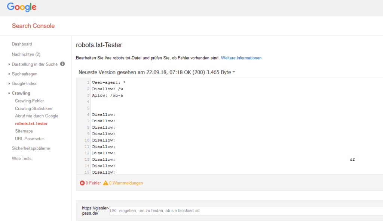Open Abruf wie durch Google
The width and height of the screenshot is (383, 221).
[x=37, y=116]
